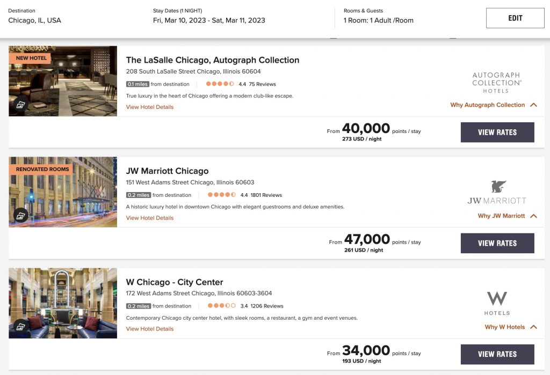Image resolution: width=550 pixels, height=375 pixels.
Task: Click the Autograph Collection Hotels logo
Action: coord(496,82)
